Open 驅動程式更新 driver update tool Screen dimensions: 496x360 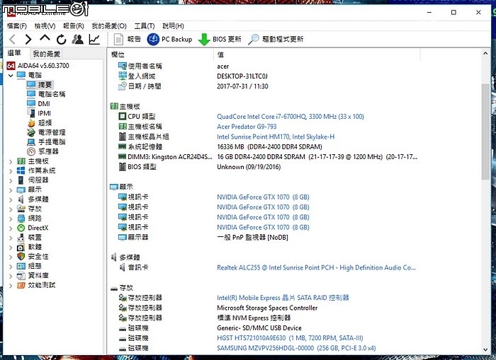[276, 39]
